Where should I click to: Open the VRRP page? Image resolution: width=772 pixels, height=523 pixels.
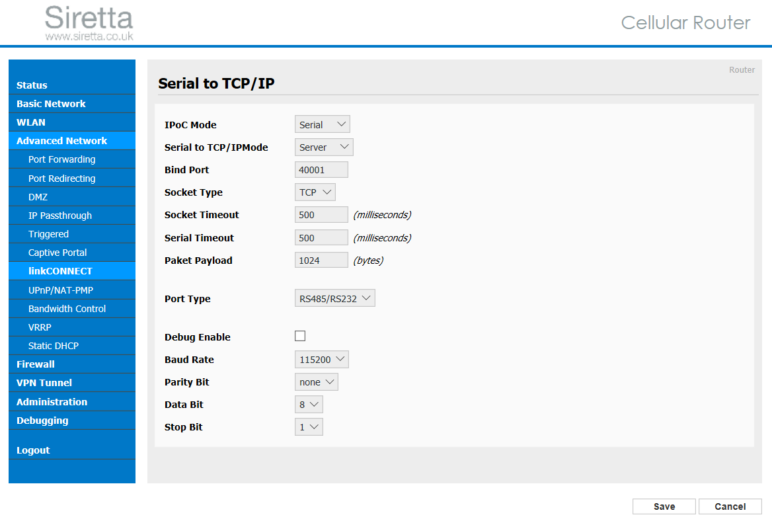point(72,327)
